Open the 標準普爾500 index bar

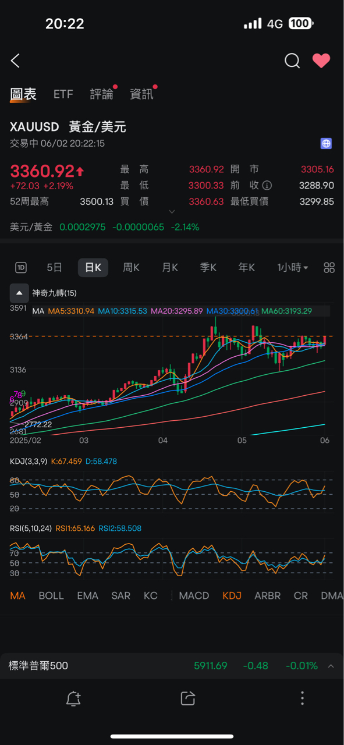click(x=172, y=666)
